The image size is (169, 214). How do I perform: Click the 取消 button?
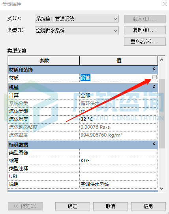(x=111, y=206)
